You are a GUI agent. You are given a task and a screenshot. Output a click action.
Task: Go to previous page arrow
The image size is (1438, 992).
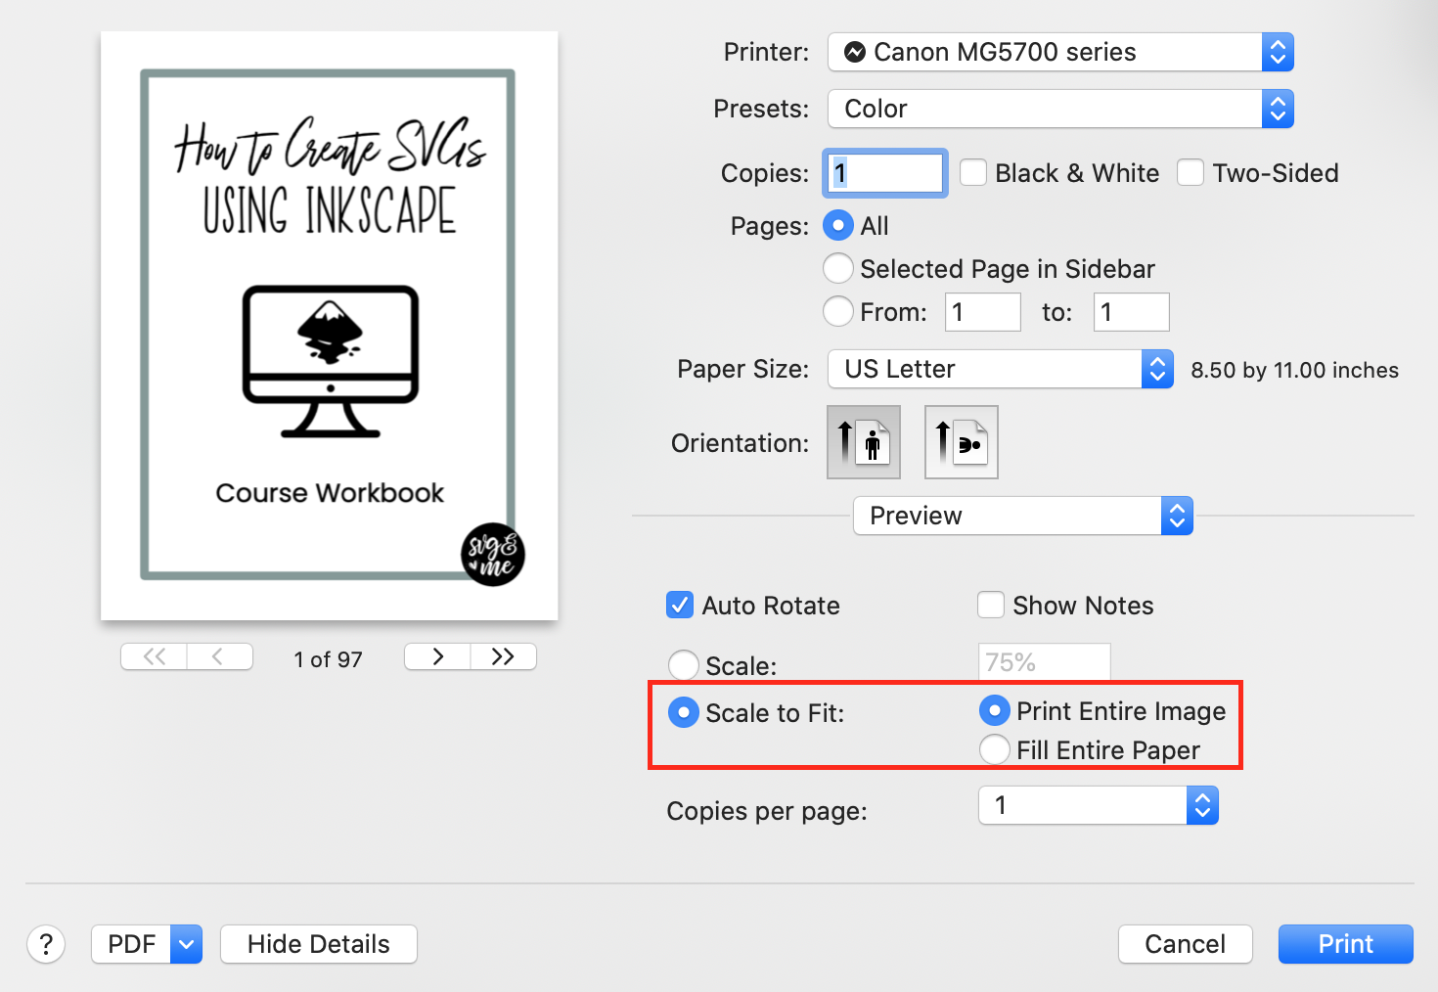(x=219, y=656)
